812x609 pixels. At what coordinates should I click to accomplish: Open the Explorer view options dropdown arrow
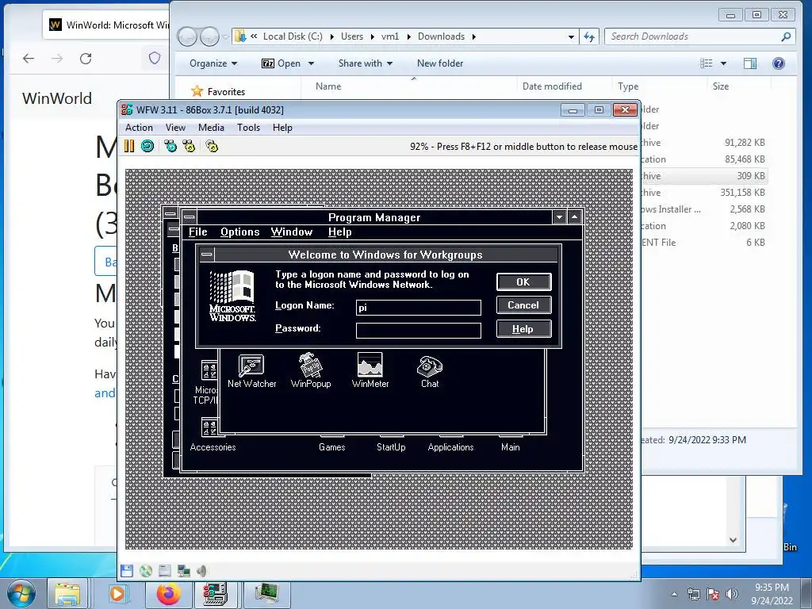tap(723, 63)
